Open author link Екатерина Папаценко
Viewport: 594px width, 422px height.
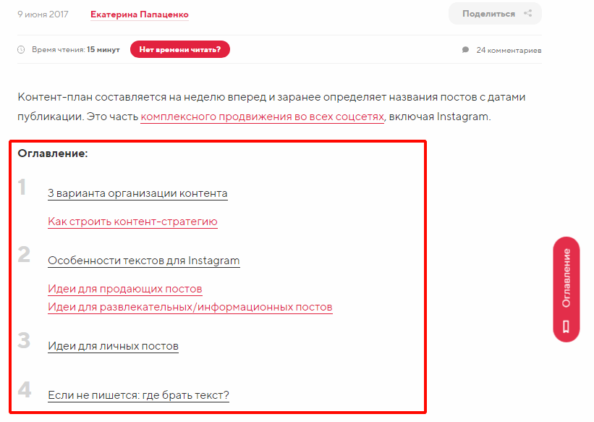140,14
